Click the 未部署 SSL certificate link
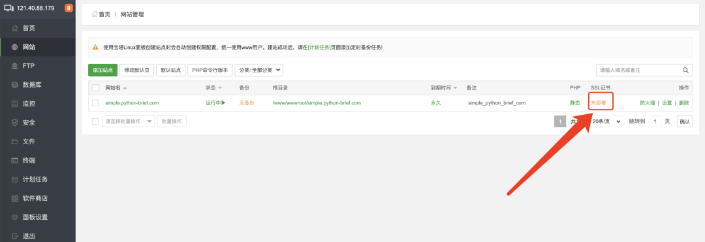 click(x=598, y=103)
